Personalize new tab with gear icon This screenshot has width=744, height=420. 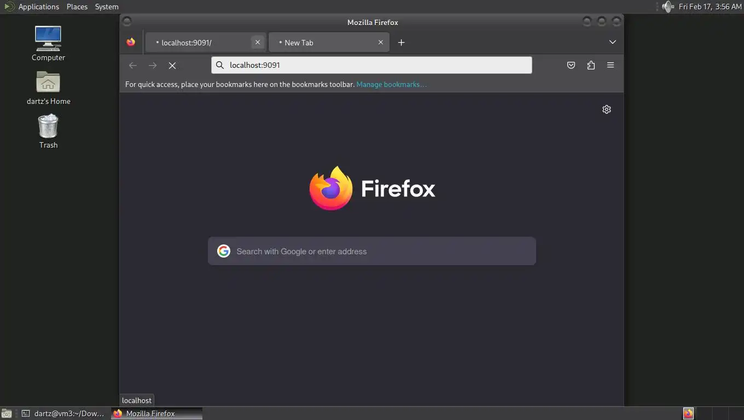(607, 109)
